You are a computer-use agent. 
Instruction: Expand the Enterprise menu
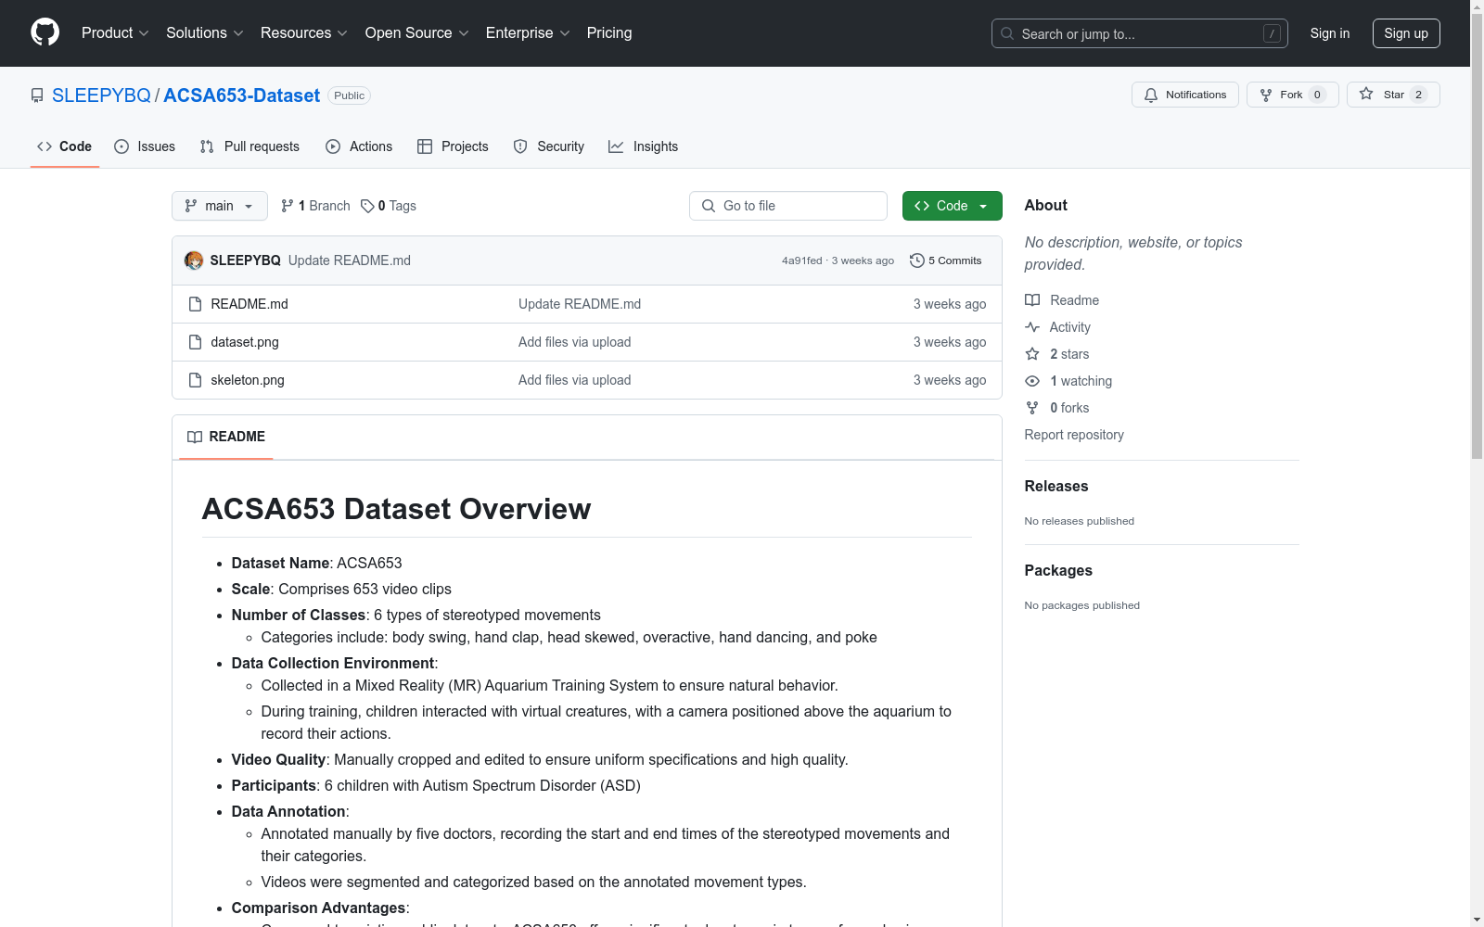click(x=528, y=32)
